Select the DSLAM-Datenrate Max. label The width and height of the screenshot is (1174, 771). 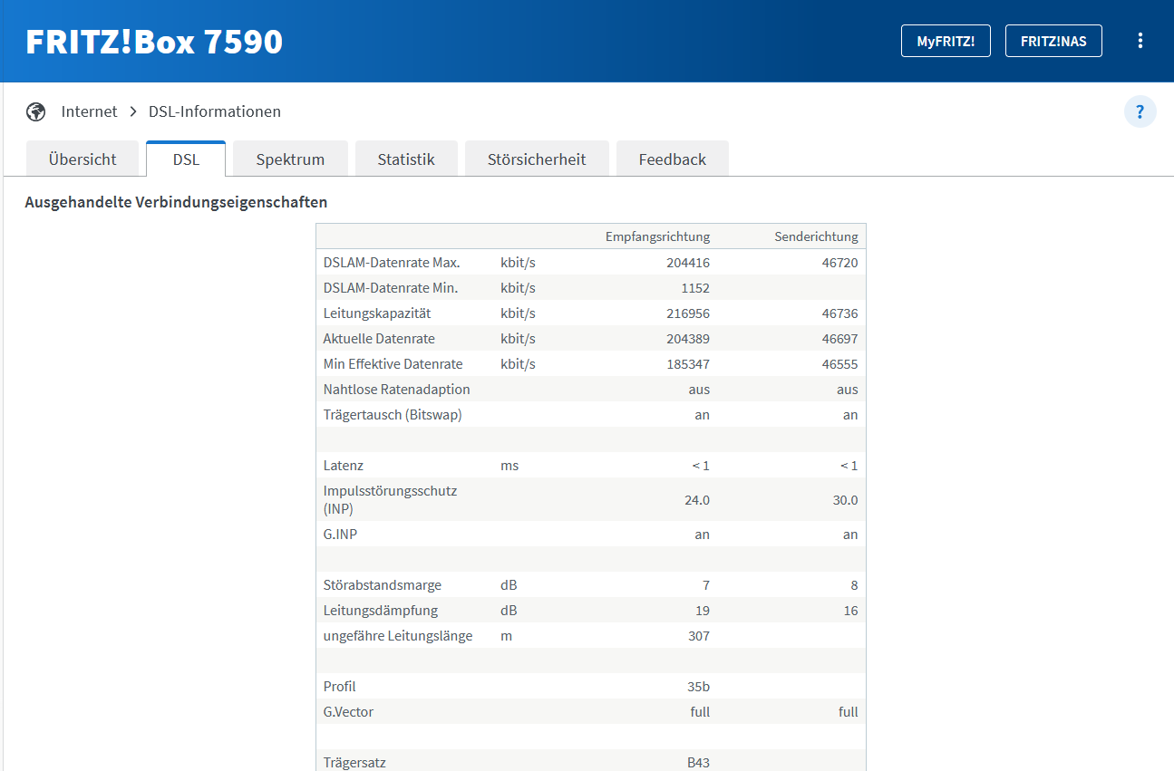click(392, 263)
